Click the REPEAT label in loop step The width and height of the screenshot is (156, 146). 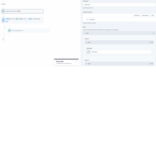pyautogui.click(x=30, y=19)
